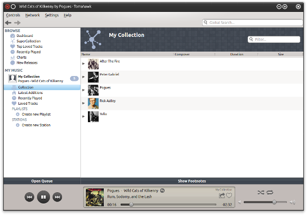The width and height of the screenshot is (307, 215).
Task: Sort by the Name column header
Action: (x=127, y=54)
